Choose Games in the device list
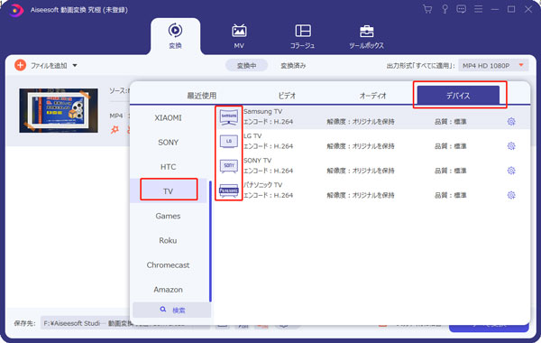The image size is (541, 343). pos(168,216)
